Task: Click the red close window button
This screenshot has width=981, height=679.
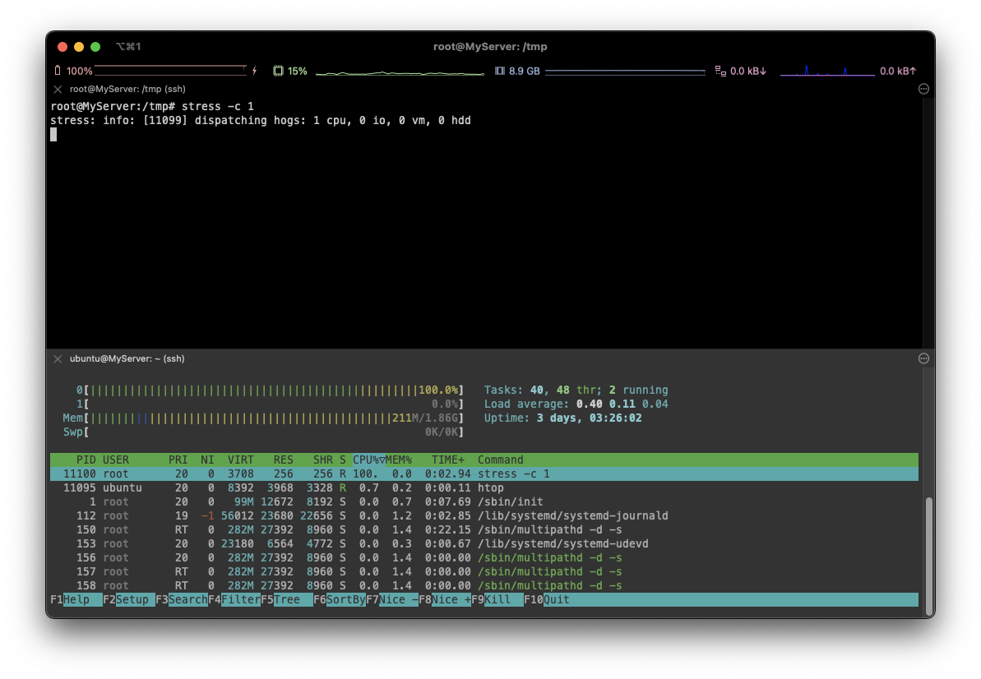Action: 62,46
